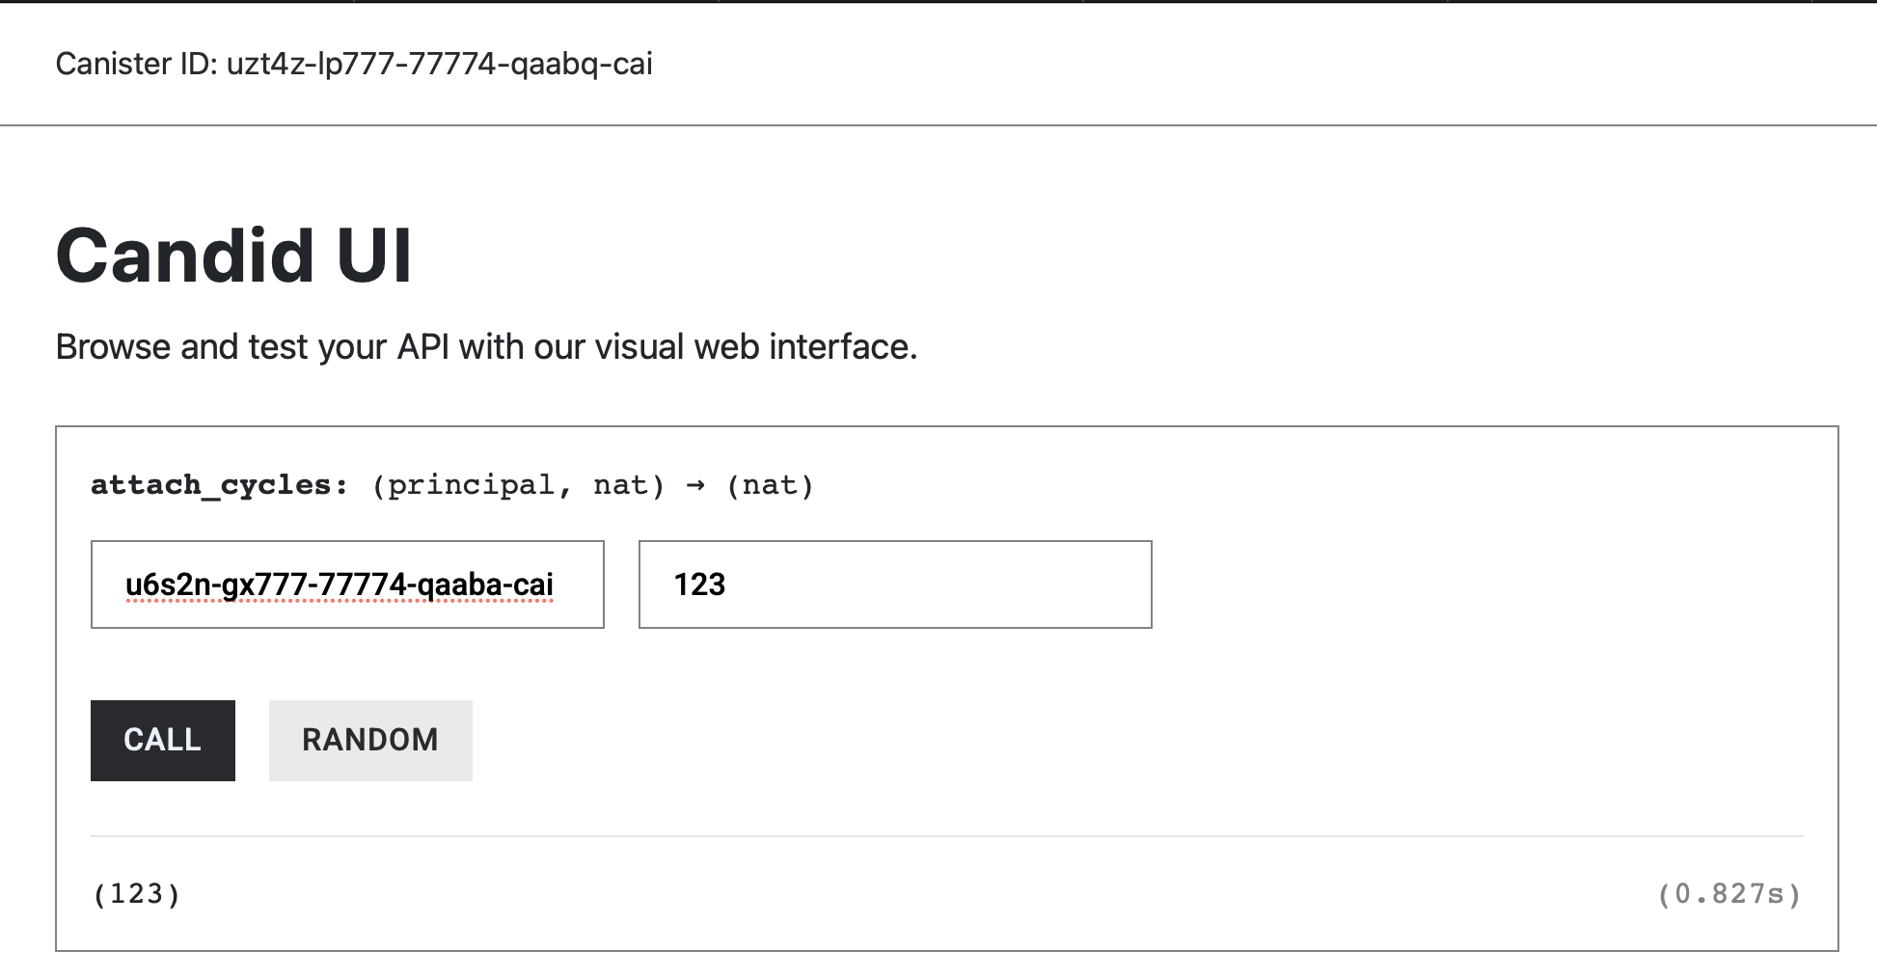Select the return type (nat) in the signature

pyautogui.click(x=770, y=484)
